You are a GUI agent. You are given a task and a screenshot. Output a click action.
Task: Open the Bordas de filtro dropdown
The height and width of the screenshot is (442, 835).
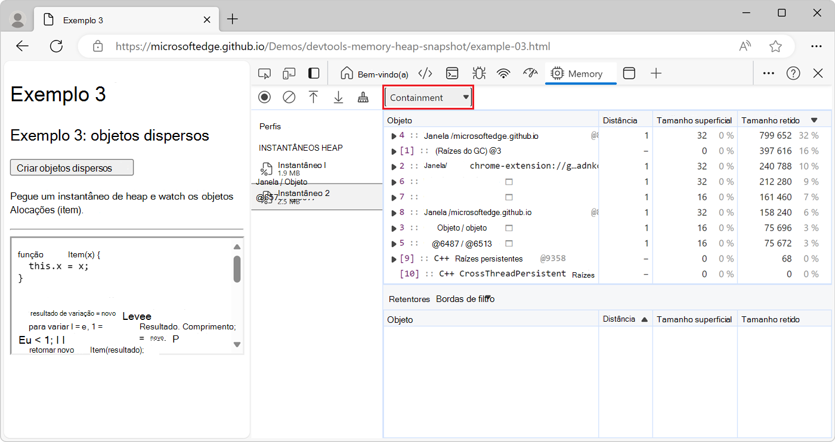(x=465, y=299)
